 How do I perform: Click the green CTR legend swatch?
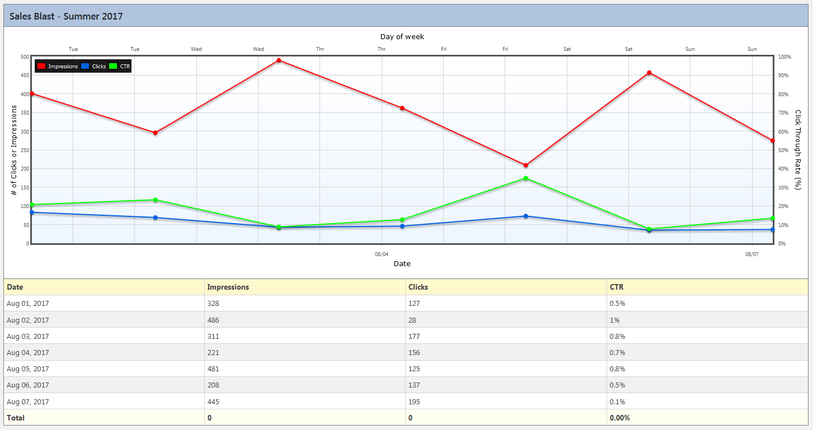pyautogui.click(x=114, y=66)
